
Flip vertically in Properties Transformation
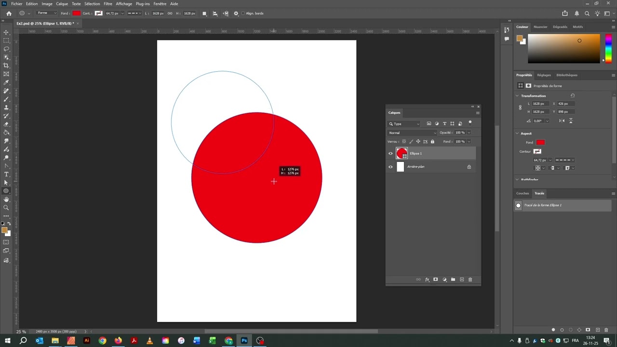pyautogui.click(x=571, y=120)
